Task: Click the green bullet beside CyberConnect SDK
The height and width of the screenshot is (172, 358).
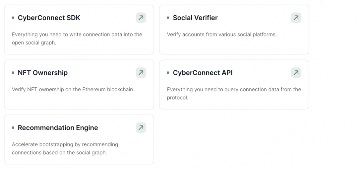Action: point(13,18)
